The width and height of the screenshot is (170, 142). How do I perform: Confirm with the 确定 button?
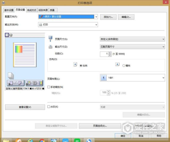pyautogui.click(x=123, y=136)
